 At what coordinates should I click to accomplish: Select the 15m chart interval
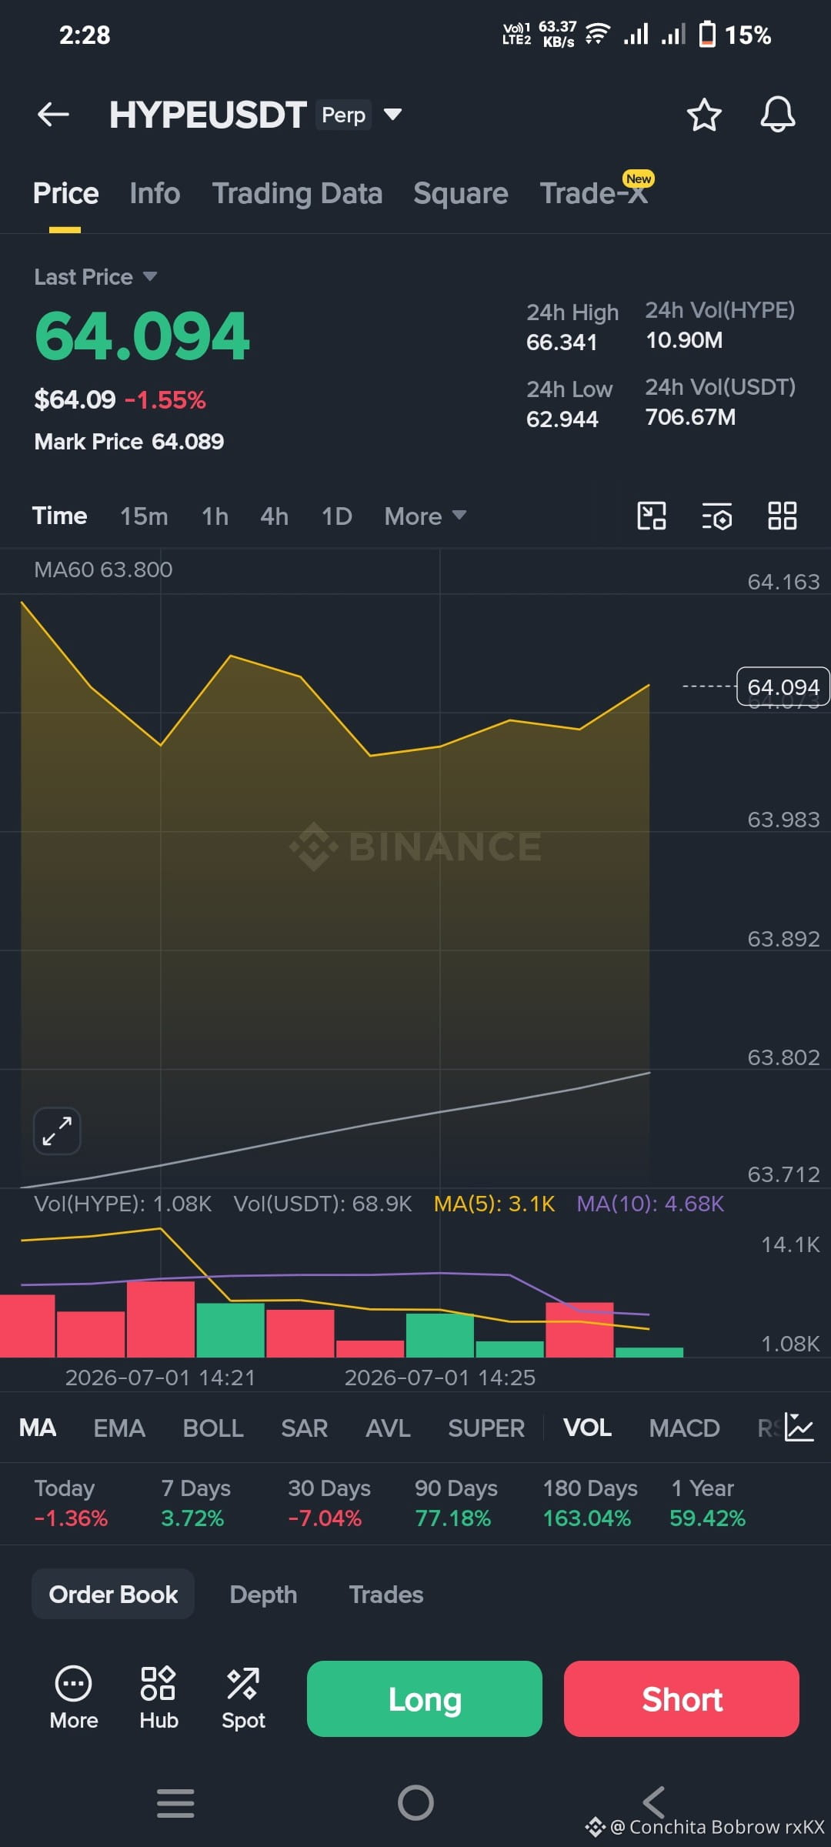click(144, 516)
